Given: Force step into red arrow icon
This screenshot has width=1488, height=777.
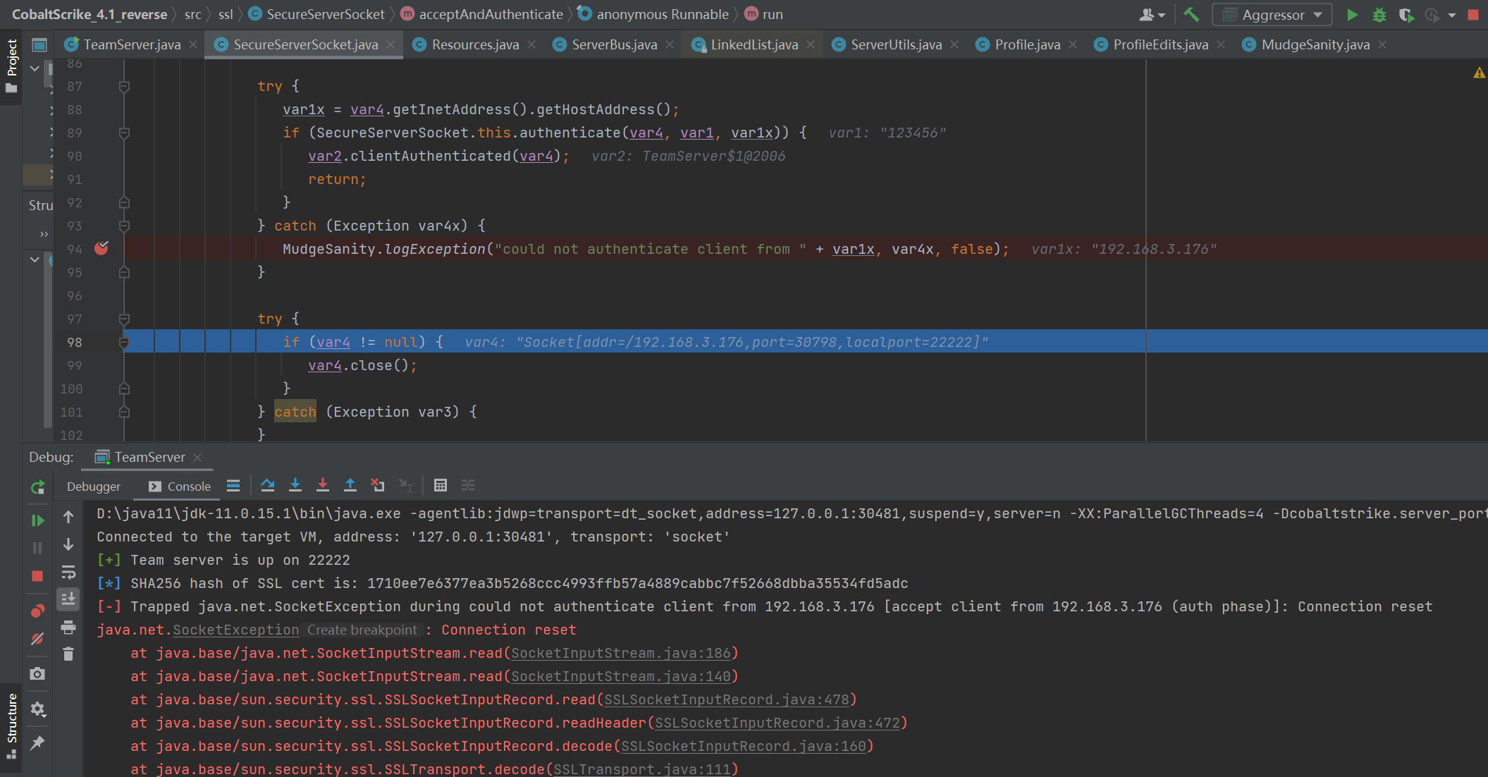Looking at the screenshot, I should (323, 485).
